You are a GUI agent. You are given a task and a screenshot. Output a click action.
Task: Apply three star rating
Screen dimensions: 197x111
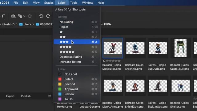(77, 42)
